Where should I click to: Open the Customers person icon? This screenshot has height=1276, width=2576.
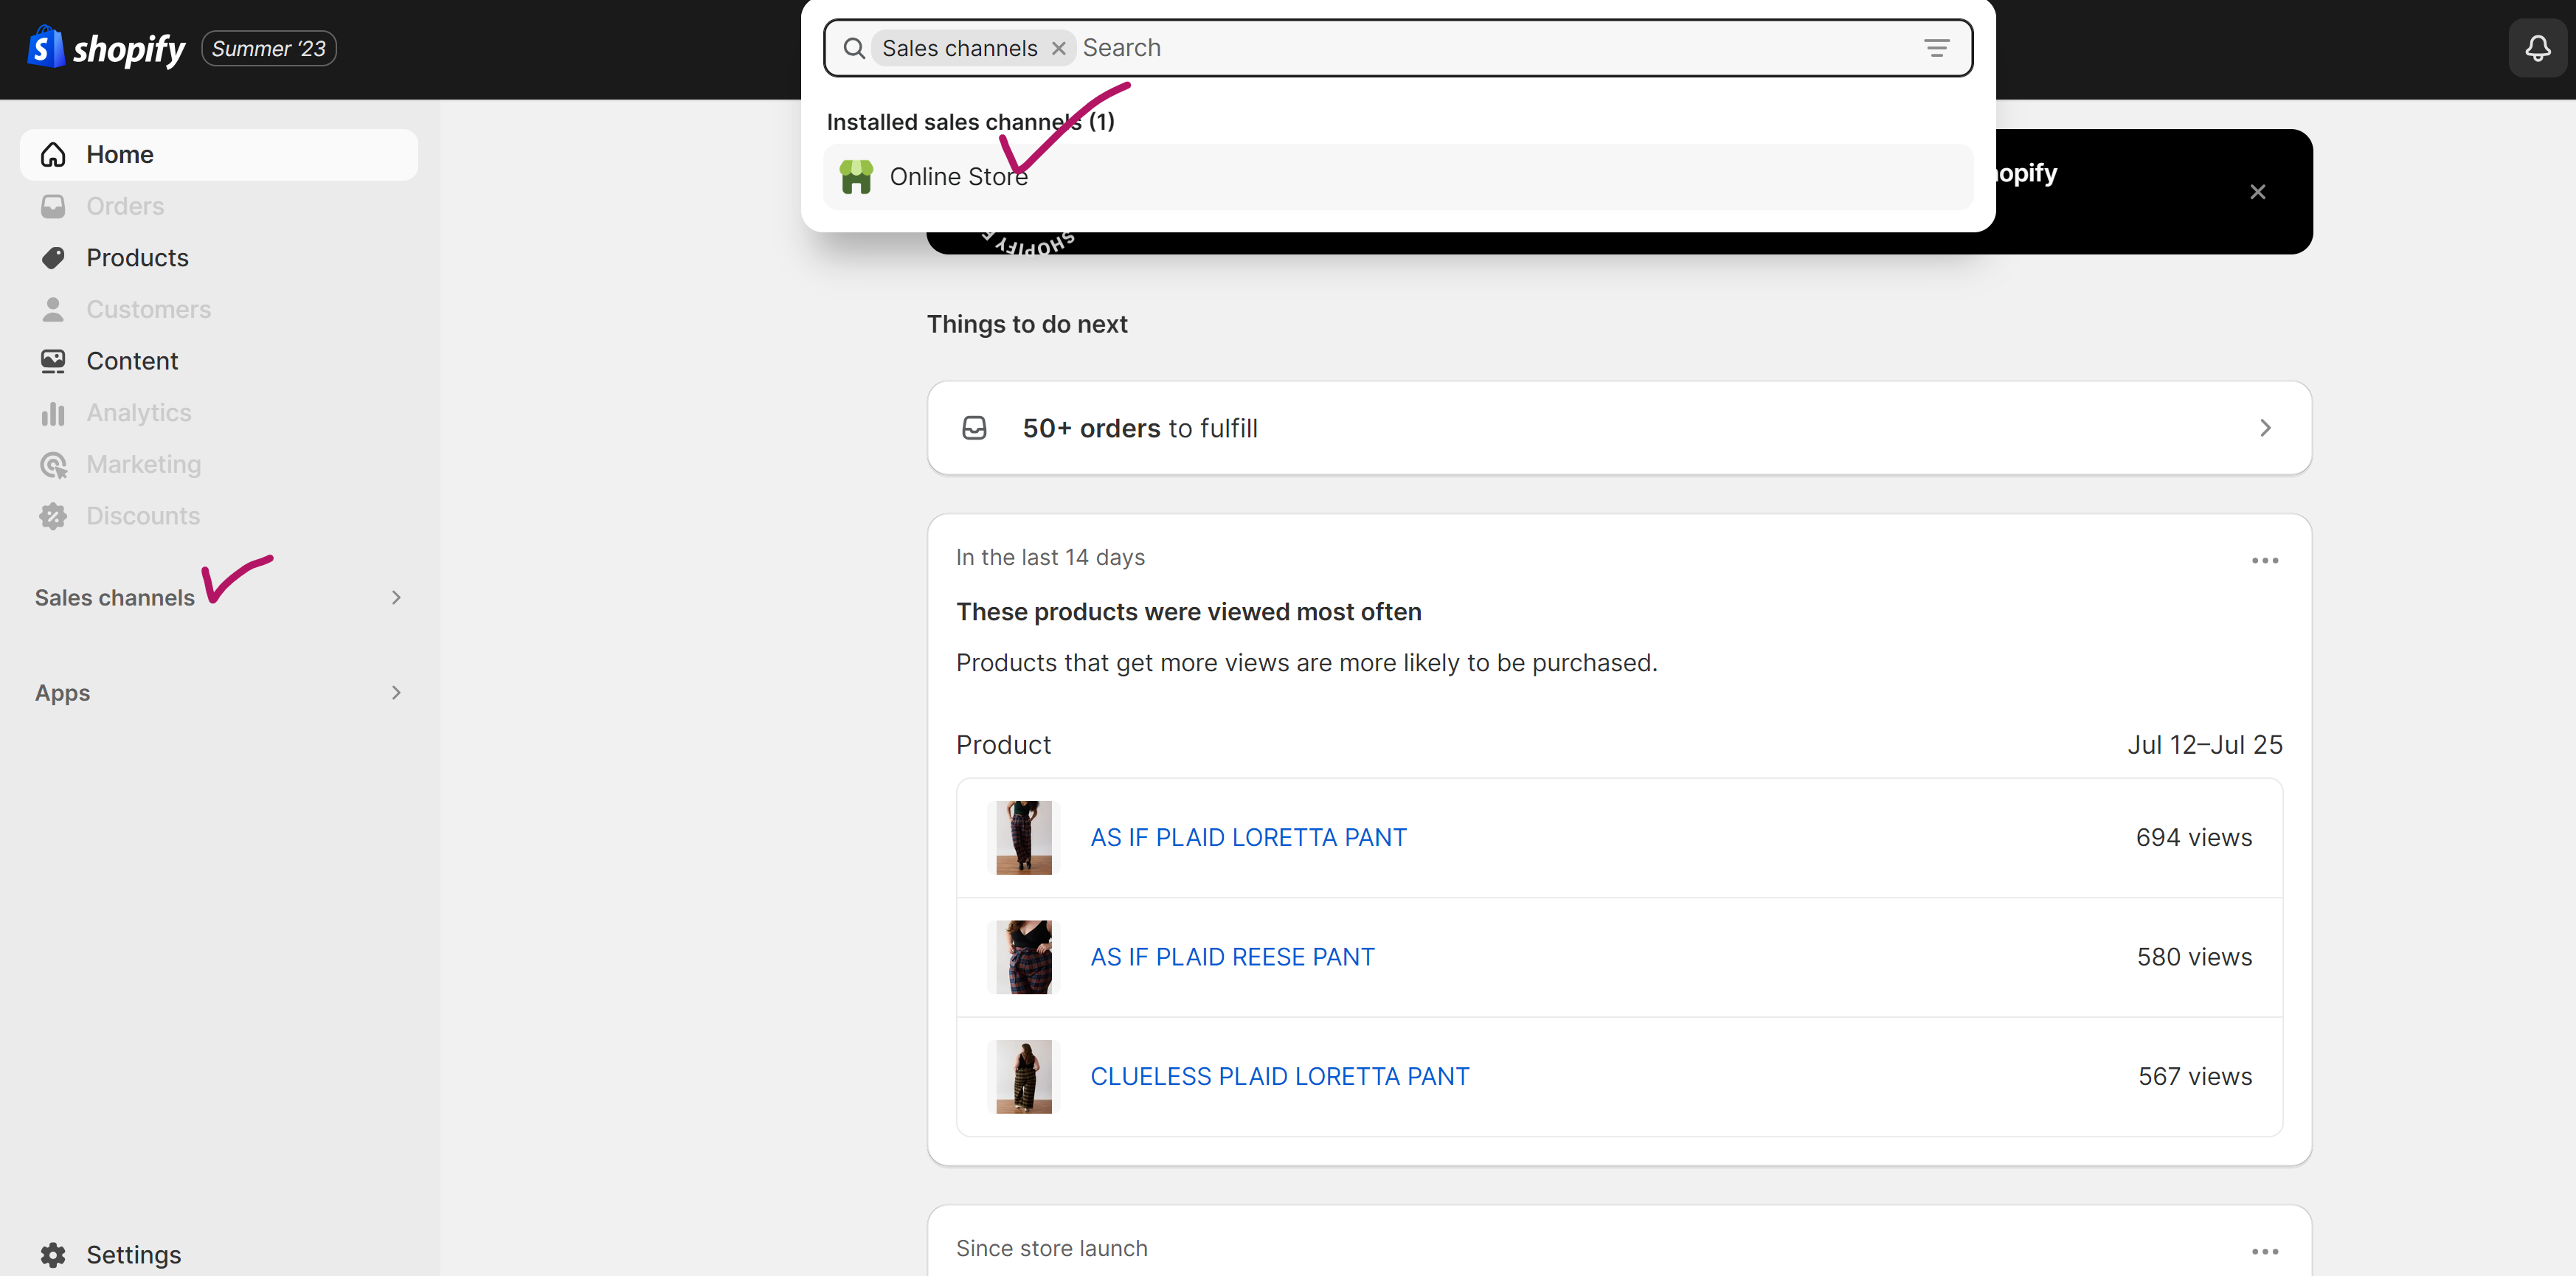[x=53, y=309]
